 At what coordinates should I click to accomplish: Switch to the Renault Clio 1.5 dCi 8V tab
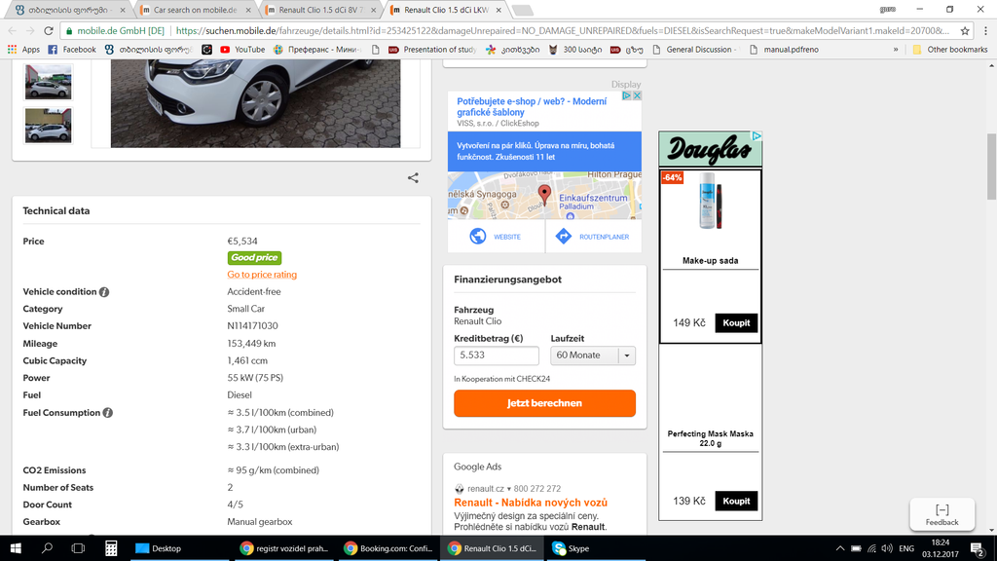click(x=320, y=10)
